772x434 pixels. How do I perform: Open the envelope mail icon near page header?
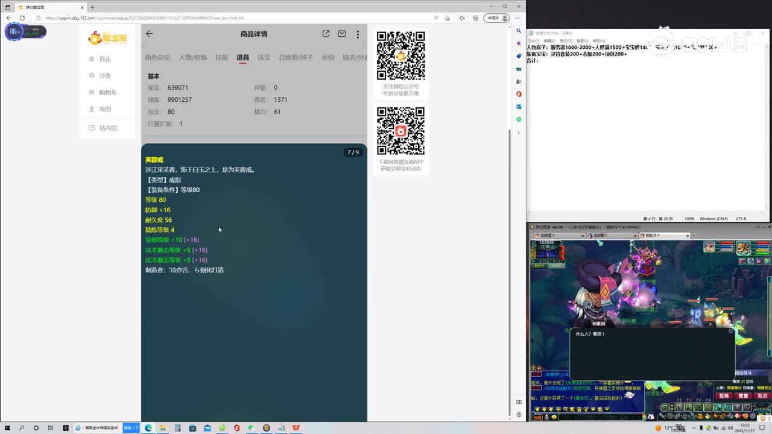(x=342, y=34)
